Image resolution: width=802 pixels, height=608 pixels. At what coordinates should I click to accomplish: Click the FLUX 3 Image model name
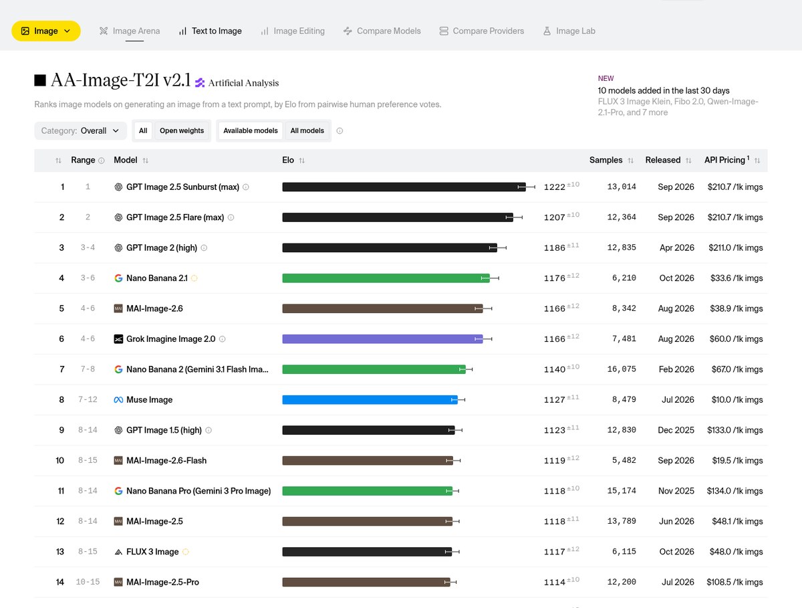click(x=152, y=552)
